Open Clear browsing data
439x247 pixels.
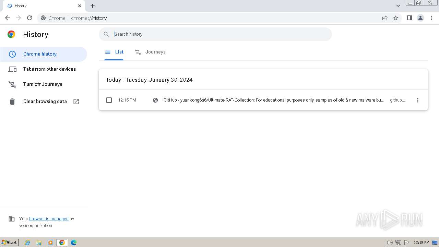tap(44, 101)
